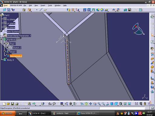Viewport: 155px width, 116px height.
Task: Click the command line input field
Action: tap(122, 108)
